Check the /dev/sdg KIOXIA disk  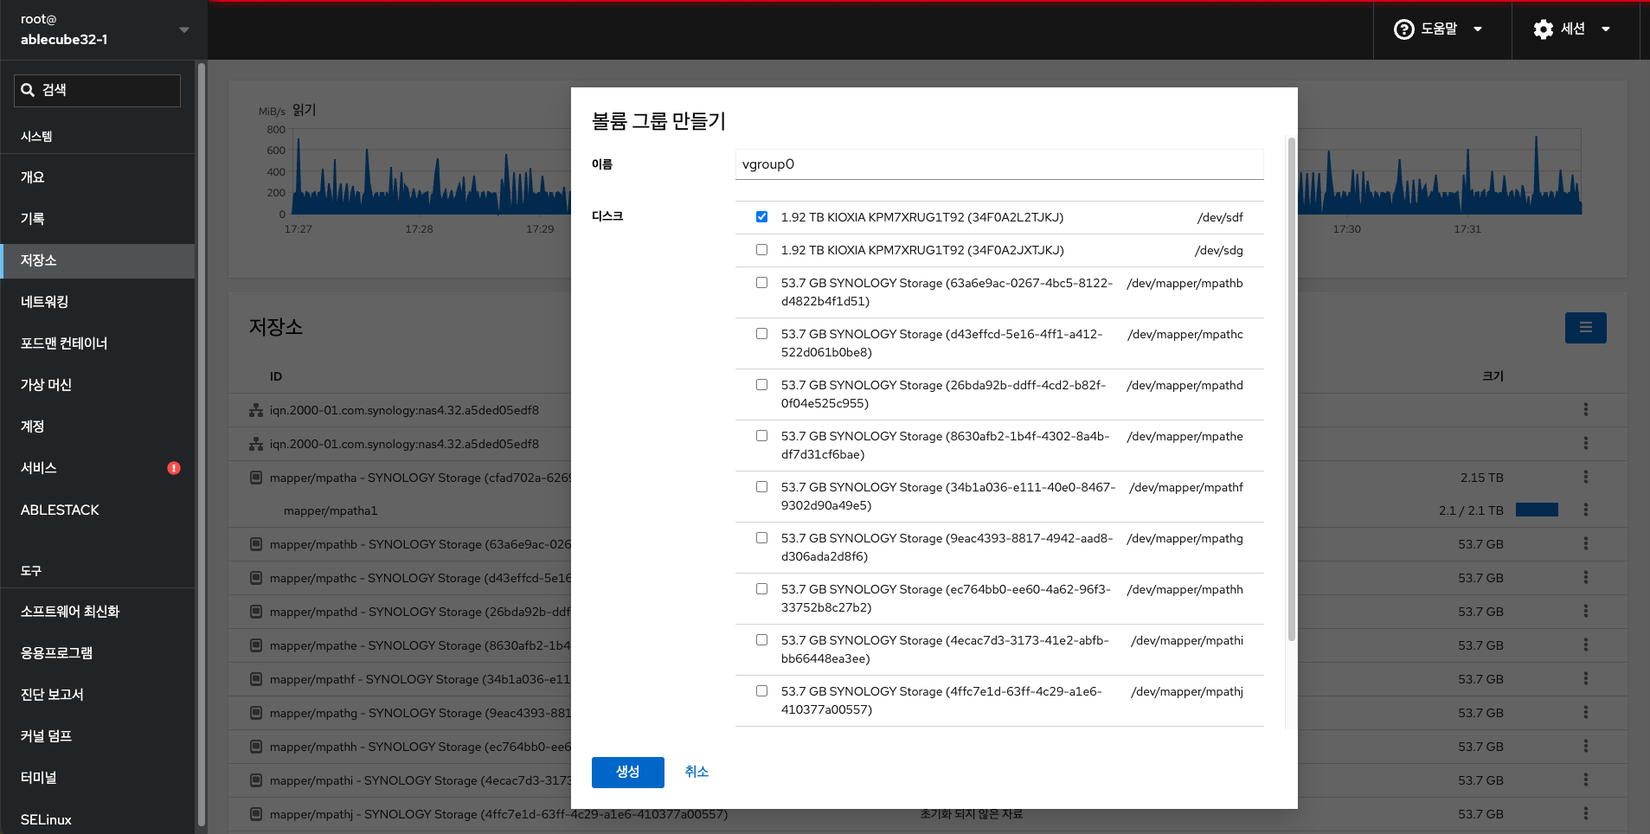(761, 250)
